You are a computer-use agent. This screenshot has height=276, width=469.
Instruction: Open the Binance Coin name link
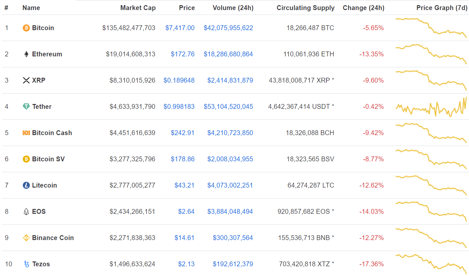click(x=53, y=238)
